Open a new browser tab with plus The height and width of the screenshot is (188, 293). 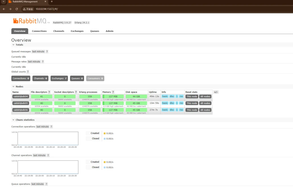point(52,2)
